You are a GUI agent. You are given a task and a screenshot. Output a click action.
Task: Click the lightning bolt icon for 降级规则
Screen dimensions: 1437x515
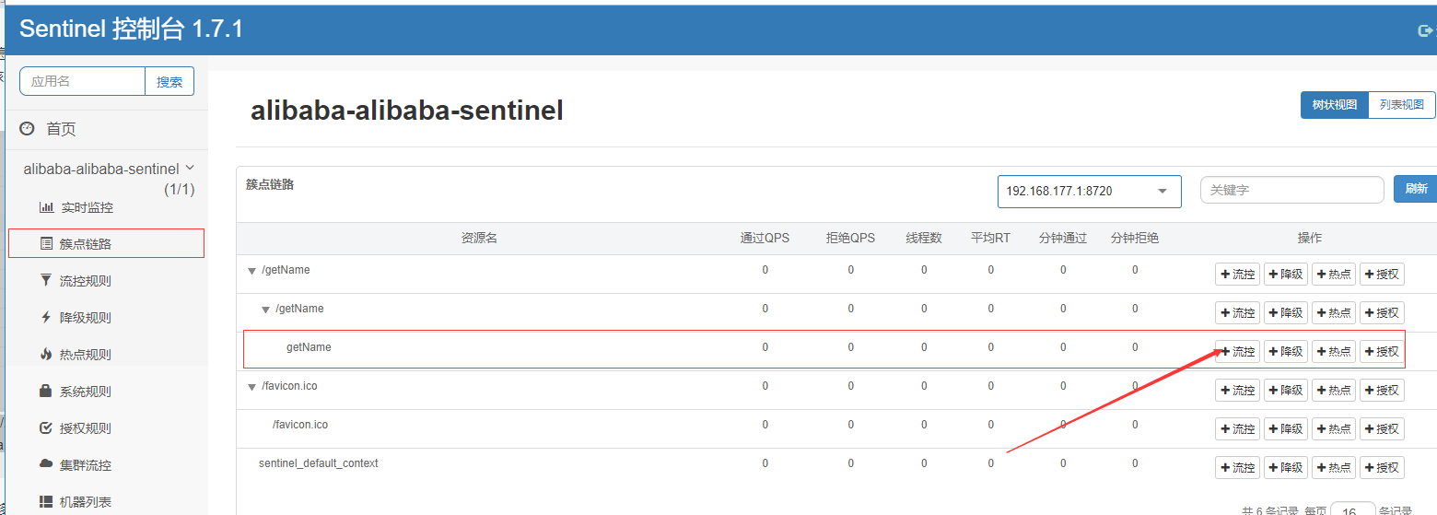pyautogui.click(x=46, y=318)
